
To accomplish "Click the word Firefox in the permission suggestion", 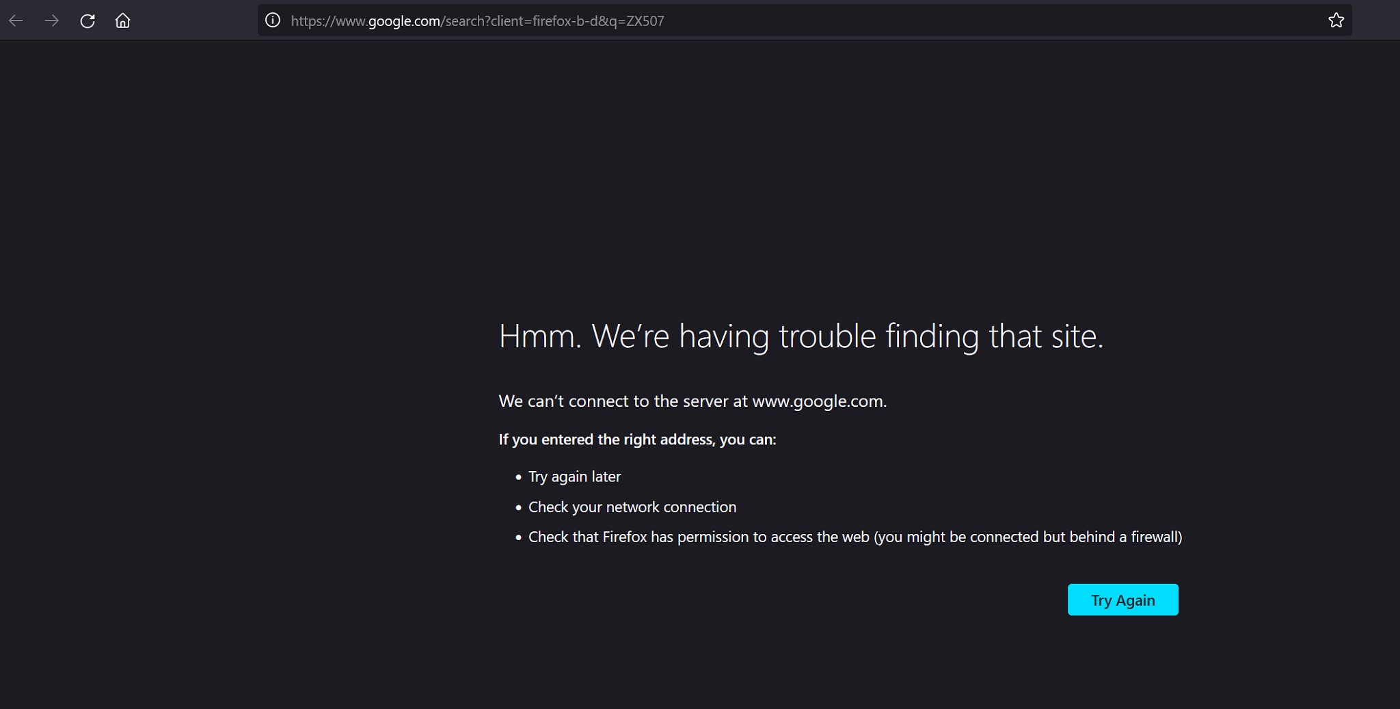I will (624, 537).
